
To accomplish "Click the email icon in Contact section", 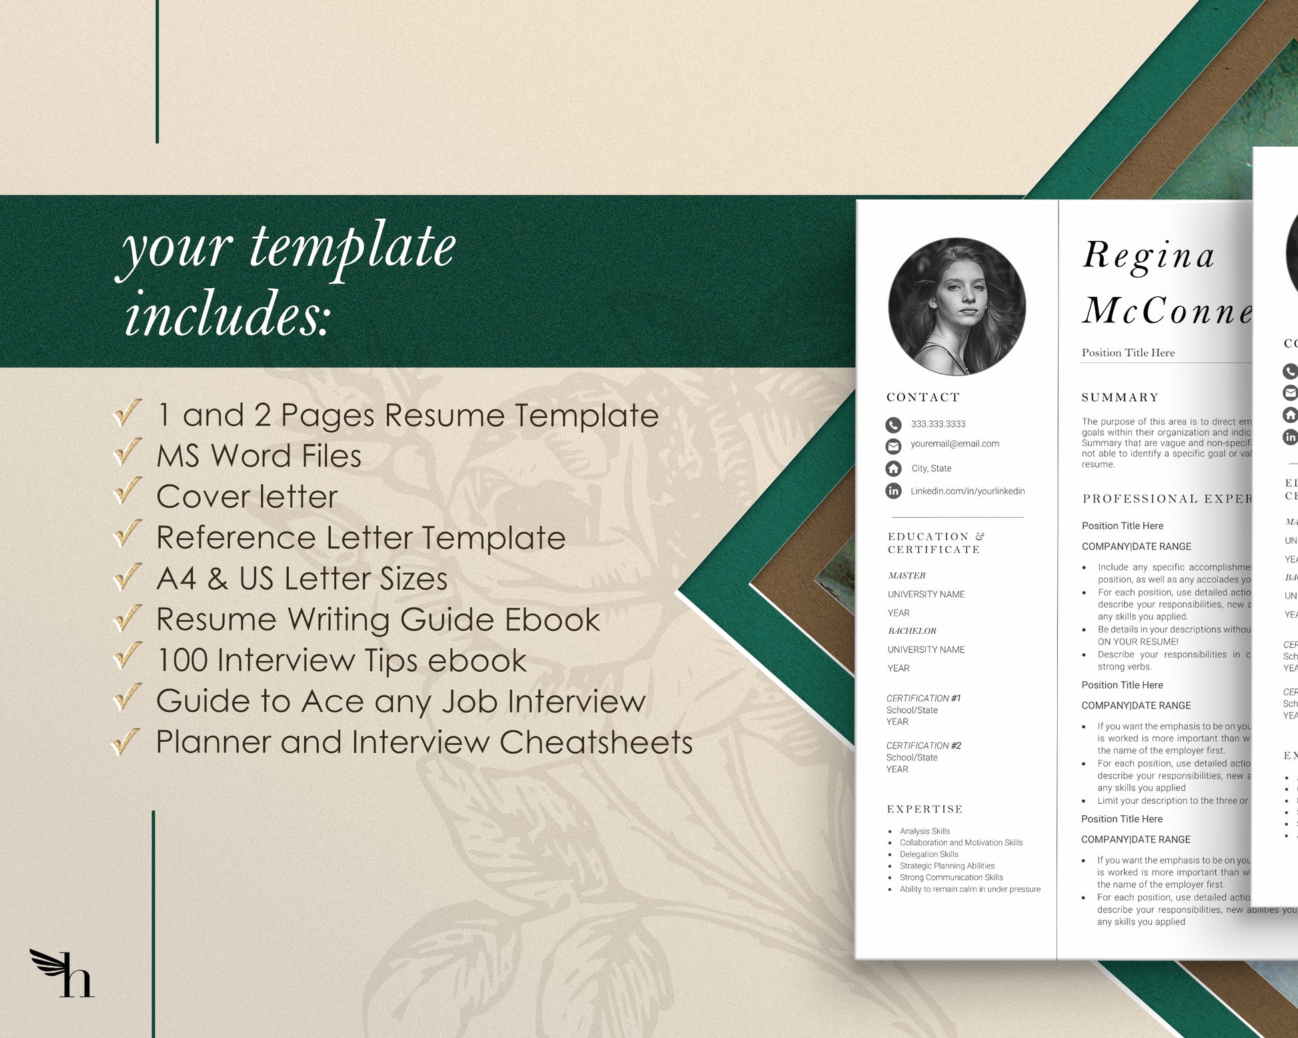I will (x=894, y=446).
